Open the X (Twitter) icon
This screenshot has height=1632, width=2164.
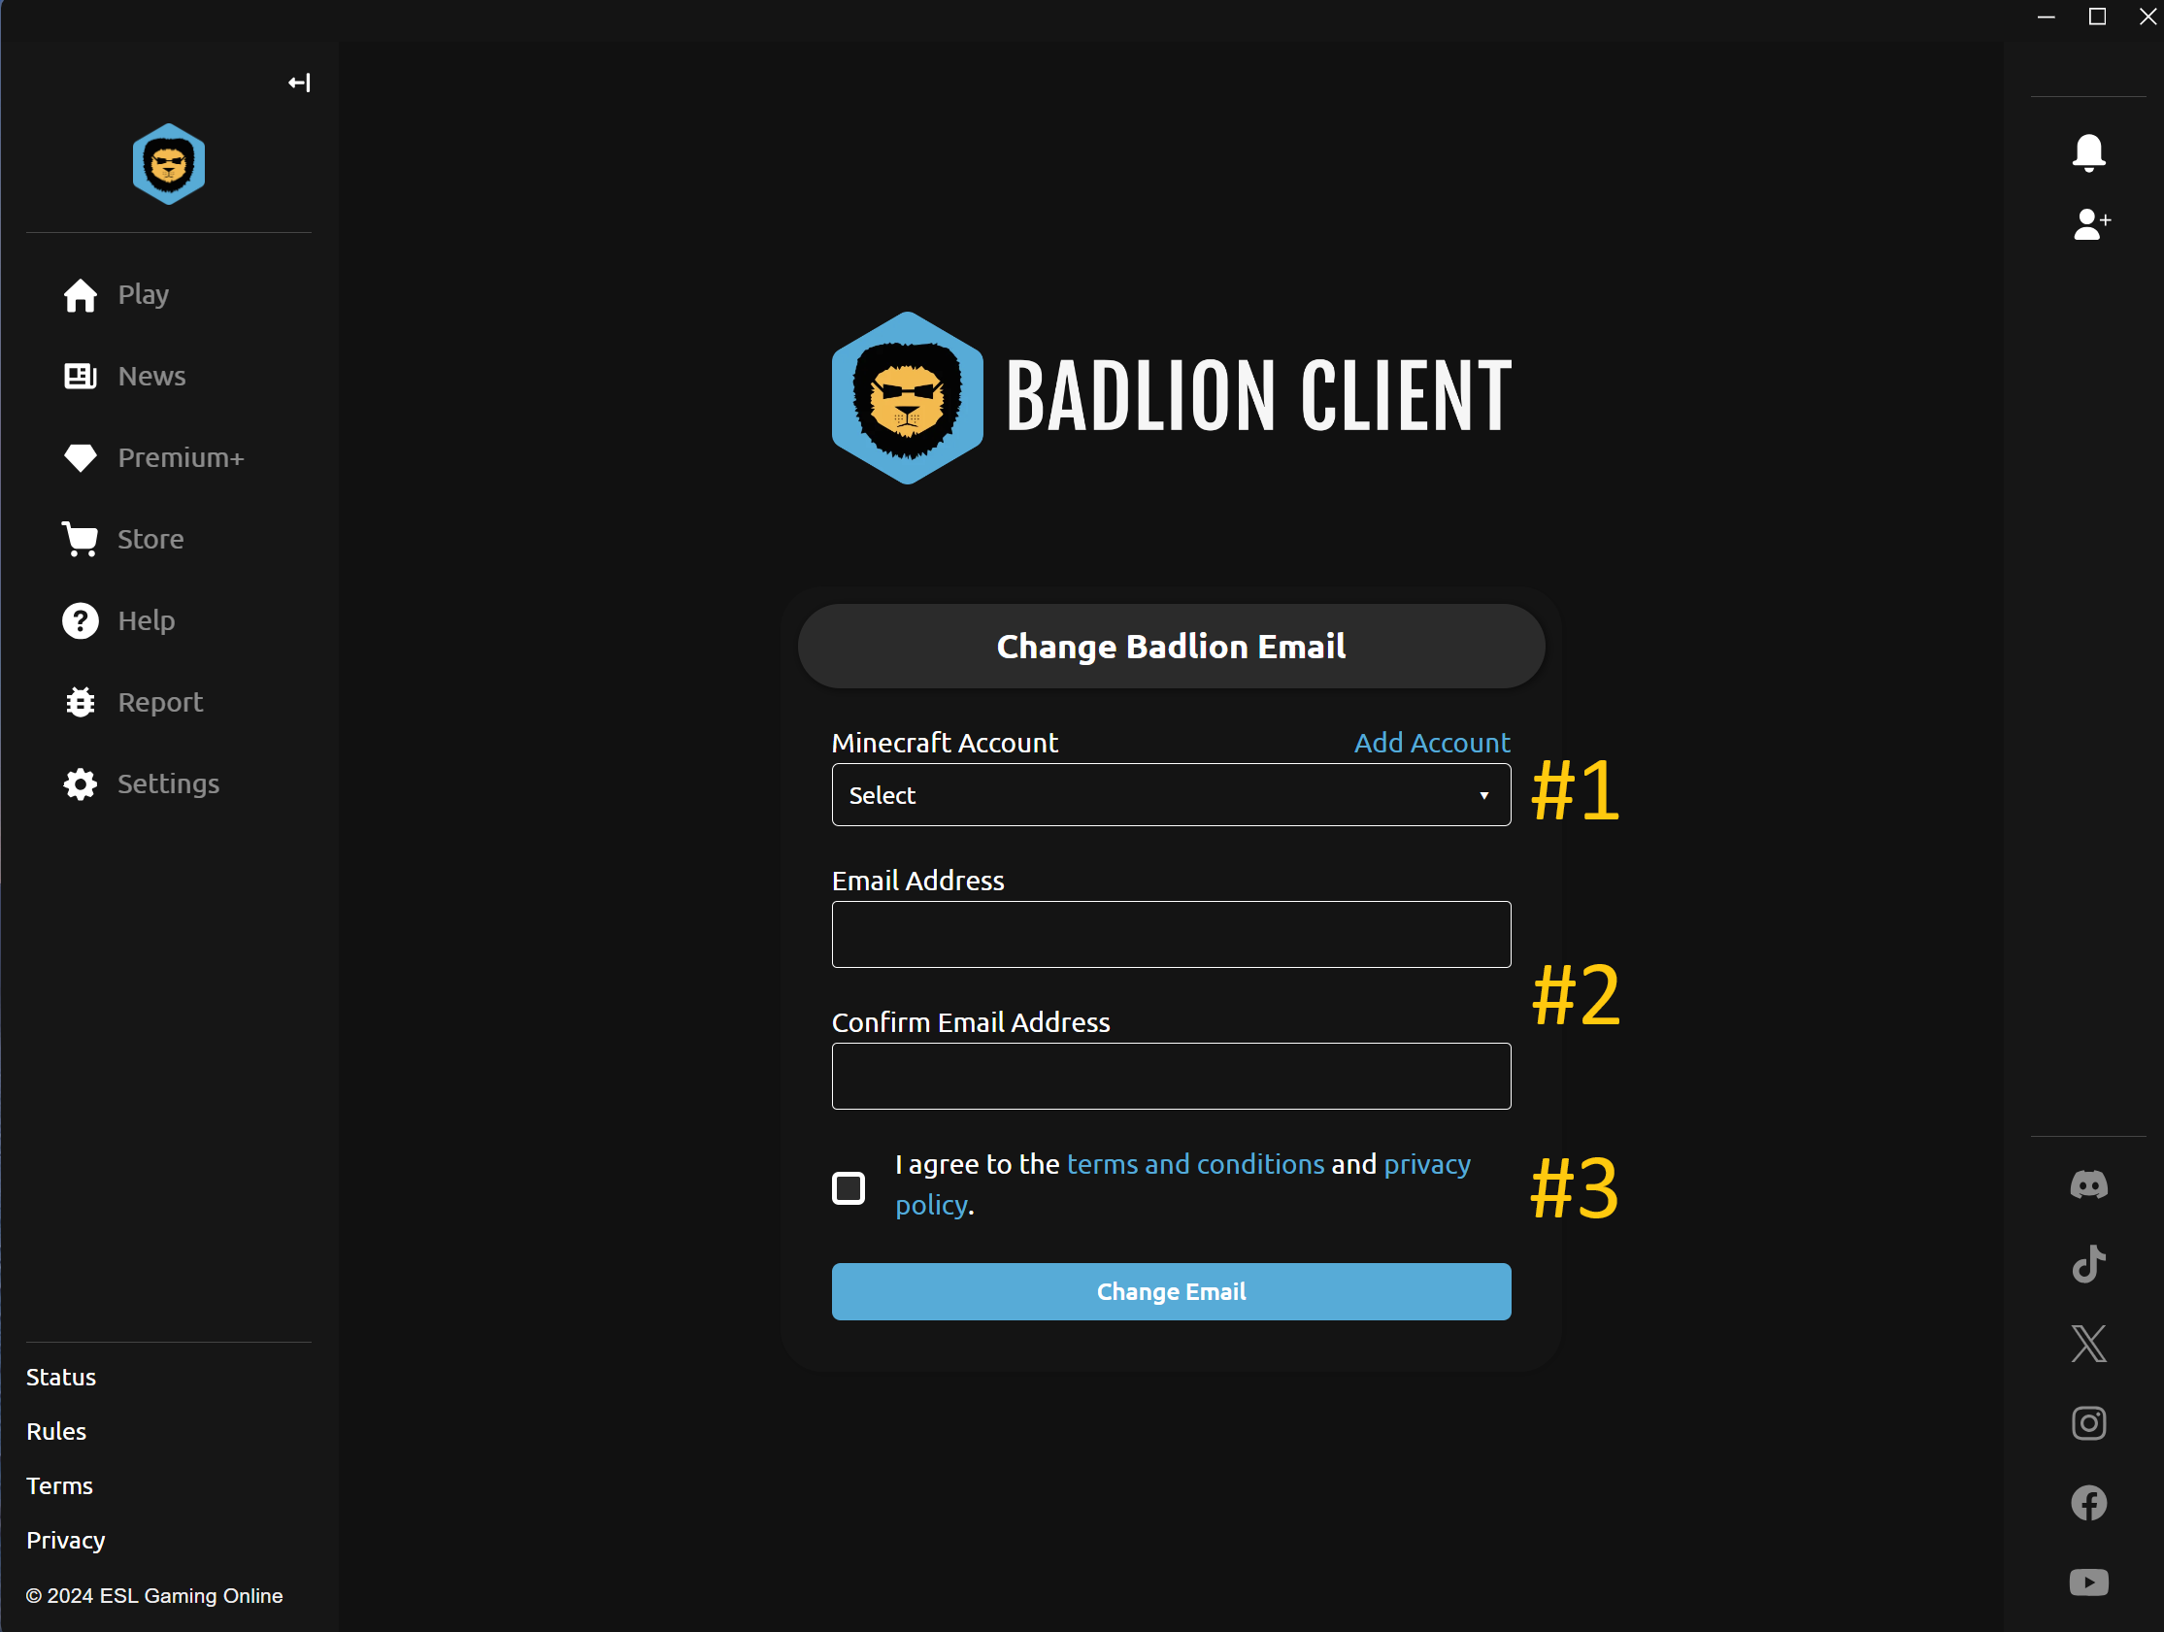[2088, 1344]
